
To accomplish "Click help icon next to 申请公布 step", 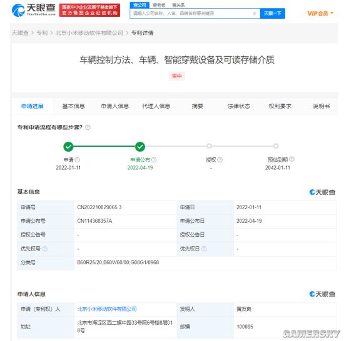I will click(x=154, y=160).
